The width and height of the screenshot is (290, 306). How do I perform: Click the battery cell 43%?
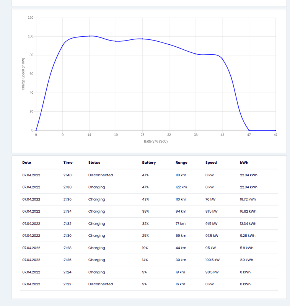pos(145,199)
